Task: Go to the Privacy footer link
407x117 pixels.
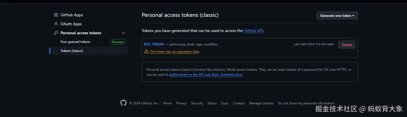Action: [x=181, y=103]
